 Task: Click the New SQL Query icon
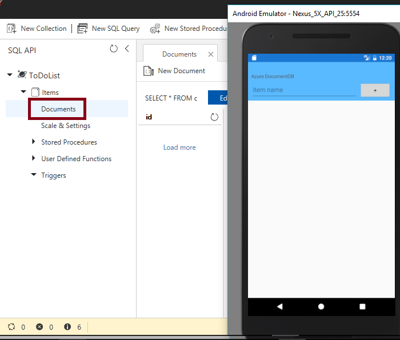[x=82, y=29]
